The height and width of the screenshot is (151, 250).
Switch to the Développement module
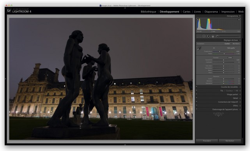pos(169,12)
